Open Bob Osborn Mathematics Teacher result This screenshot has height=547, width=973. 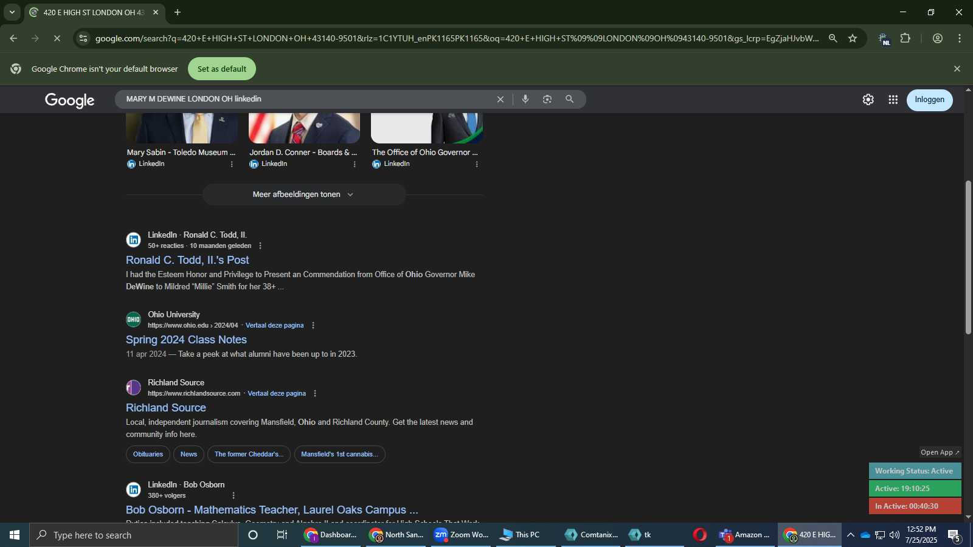pyautogui.click(x=272, y=510)
